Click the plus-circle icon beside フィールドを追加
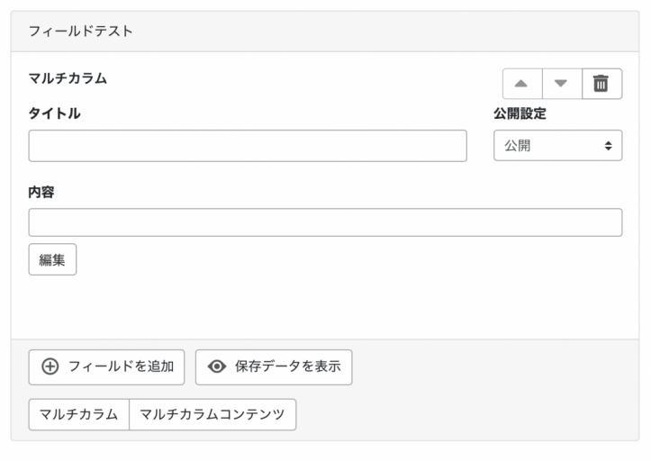This screenshot has width=651, height=461. click(x=50, y=366)
